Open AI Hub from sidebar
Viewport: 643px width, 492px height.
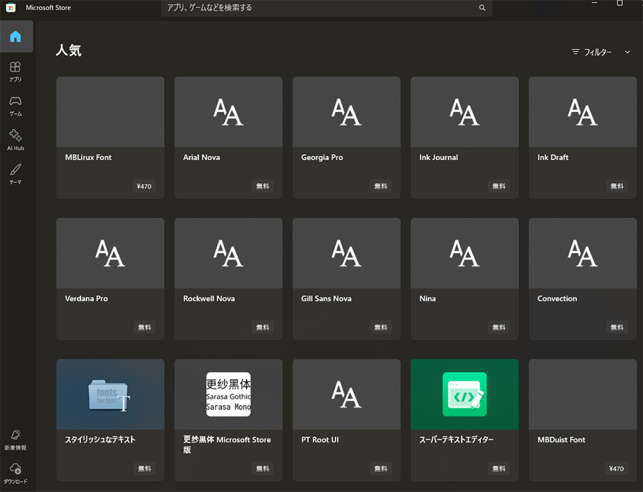pos(15,140)
